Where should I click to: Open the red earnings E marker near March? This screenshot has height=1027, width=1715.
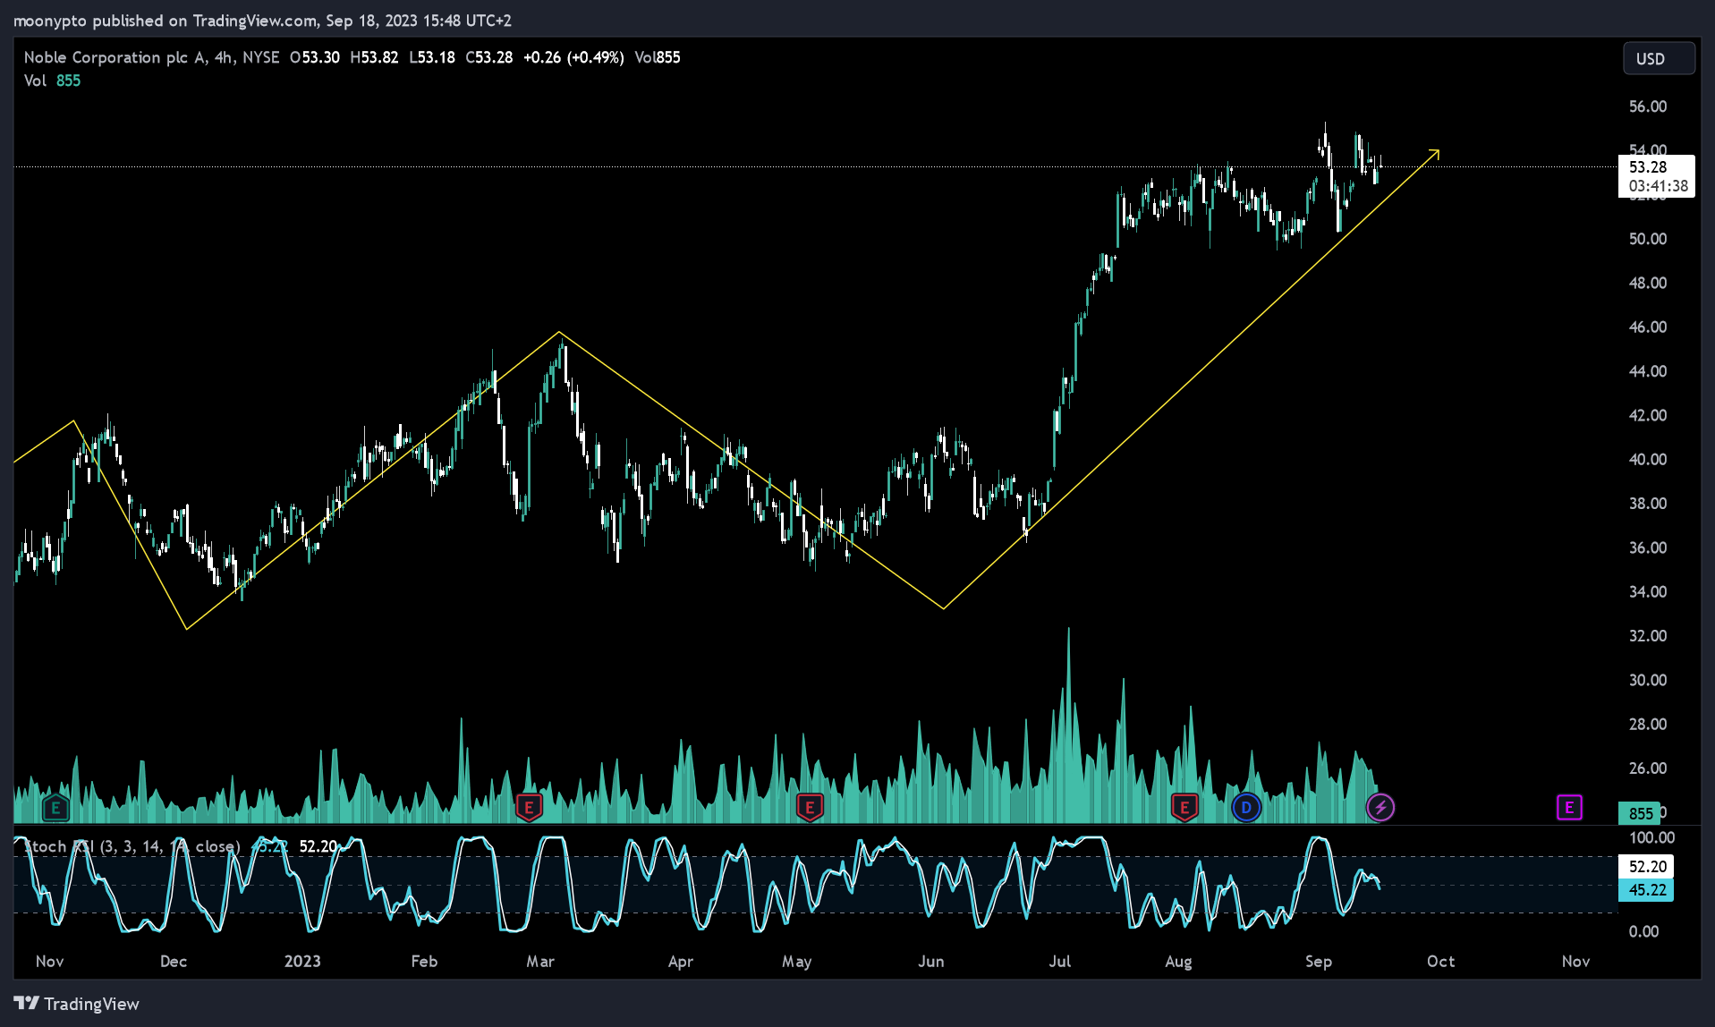[x=529, y=808]
